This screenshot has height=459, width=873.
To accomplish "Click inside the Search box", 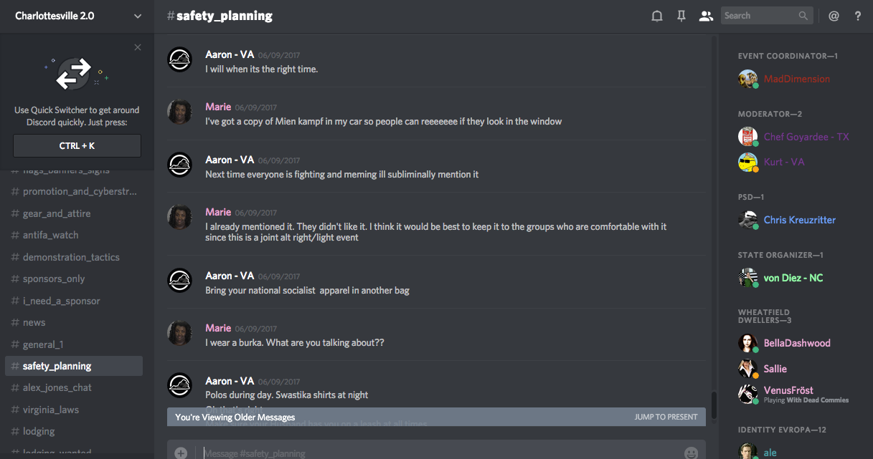I will (759, 16).
